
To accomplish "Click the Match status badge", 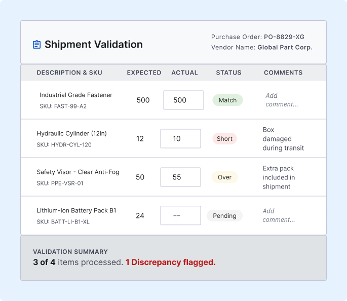I will pyautogui.click(x=227, y=100).
